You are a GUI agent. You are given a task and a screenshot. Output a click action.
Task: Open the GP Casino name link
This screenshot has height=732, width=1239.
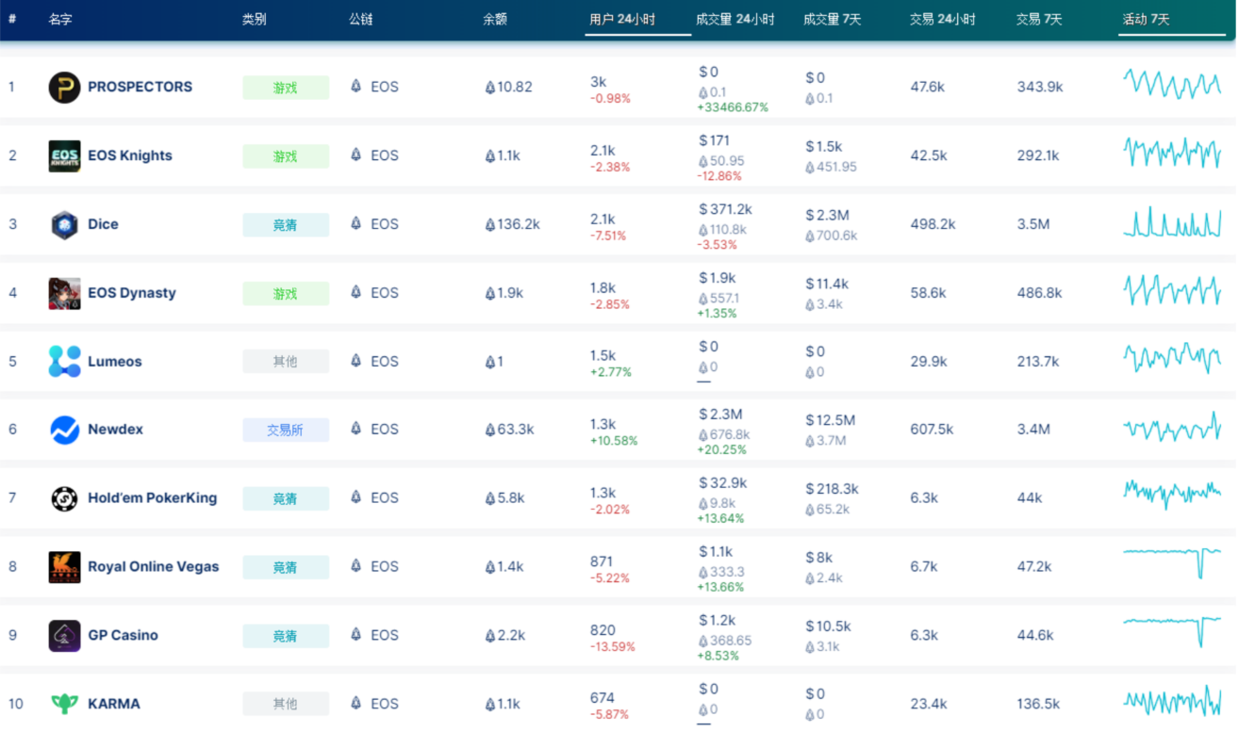coord(123,635)
